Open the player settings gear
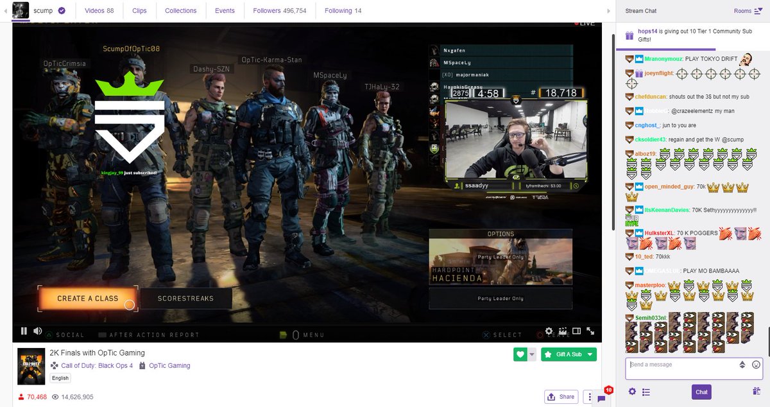This screenshot has height=407, width=770. click(549, 330)
